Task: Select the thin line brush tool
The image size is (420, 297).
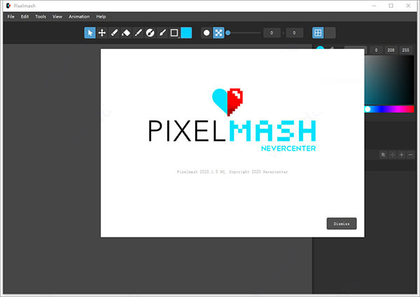Action: 138,33
